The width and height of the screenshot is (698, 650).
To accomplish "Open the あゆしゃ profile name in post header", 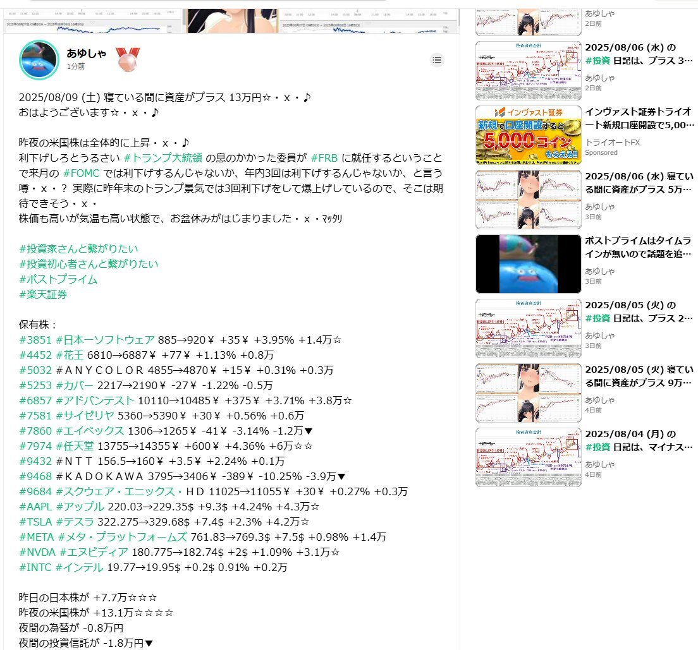I will (87, 54).
